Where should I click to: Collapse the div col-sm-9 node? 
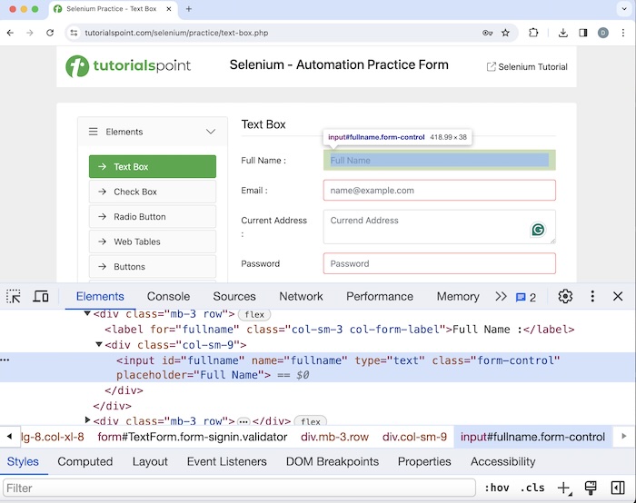click(x=99, y=345)
